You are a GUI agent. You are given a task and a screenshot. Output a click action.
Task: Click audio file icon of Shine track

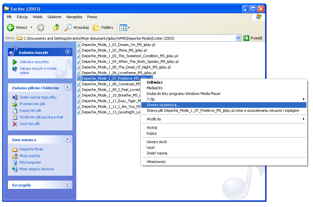(x=79, y=50)
